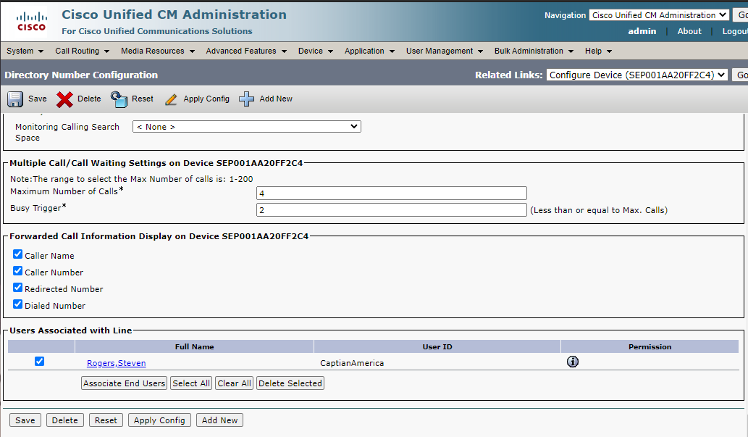Viewport: 748px width, 437px height.
Task: Open the Related Links dropdown
Action: [636, 75]
